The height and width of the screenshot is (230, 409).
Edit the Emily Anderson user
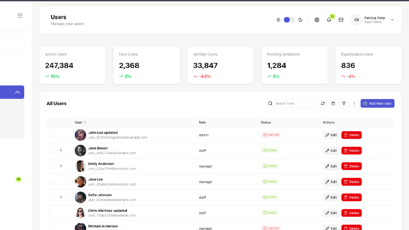tap(331, 166)
